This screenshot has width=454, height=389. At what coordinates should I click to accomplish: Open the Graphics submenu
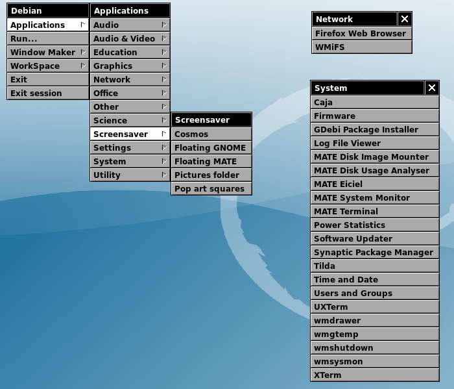coord(130,66)
